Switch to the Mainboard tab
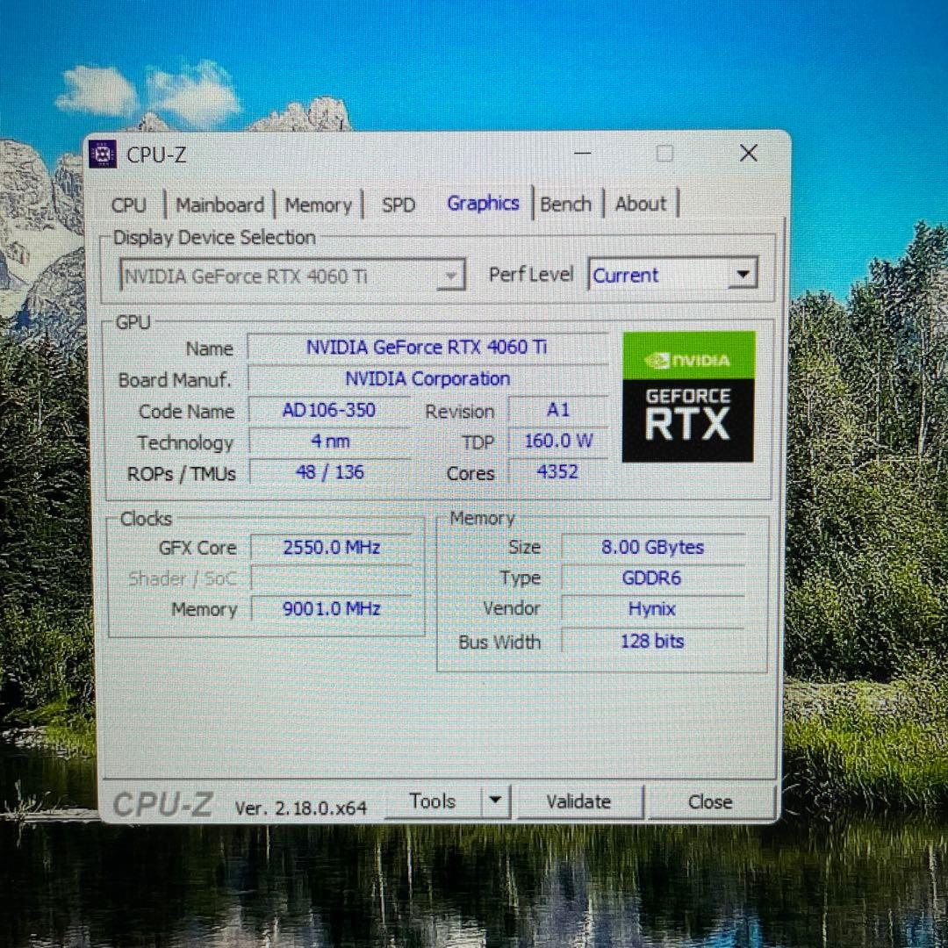 219,204
